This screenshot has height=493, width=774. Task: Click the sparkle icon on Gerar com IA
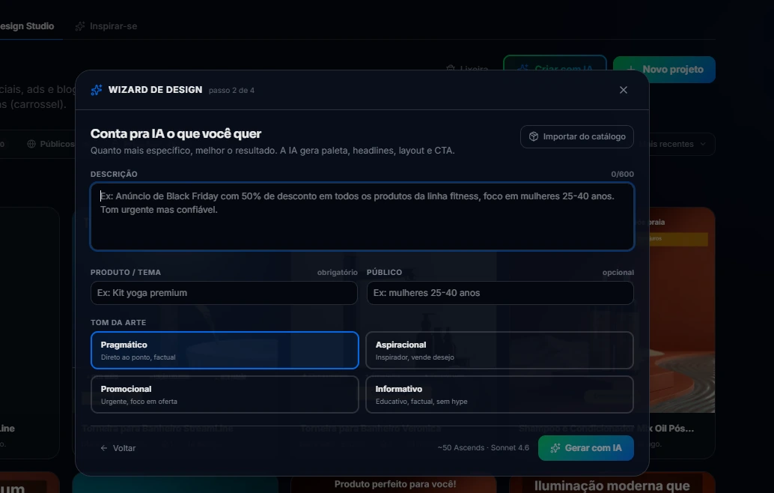pyautogui.click(x=555, y=448)
